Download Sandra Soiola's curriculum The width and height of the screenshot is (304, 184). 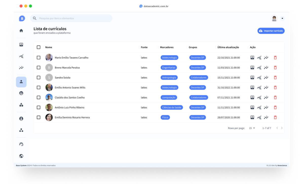pyautogui.click(x=252, y=77)
